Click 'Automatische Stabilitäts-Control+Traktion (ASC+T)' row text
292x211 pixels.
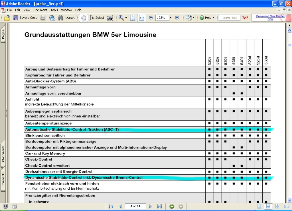tap(72, 129)
